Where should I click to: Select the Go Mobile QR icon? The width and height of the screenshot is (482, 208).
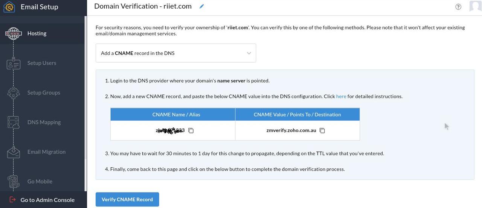[14, 182]
